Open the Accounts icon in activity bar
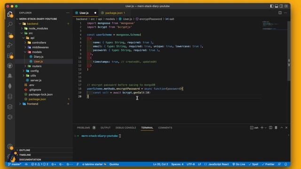301x169 pixels. (x=10, y=147)
